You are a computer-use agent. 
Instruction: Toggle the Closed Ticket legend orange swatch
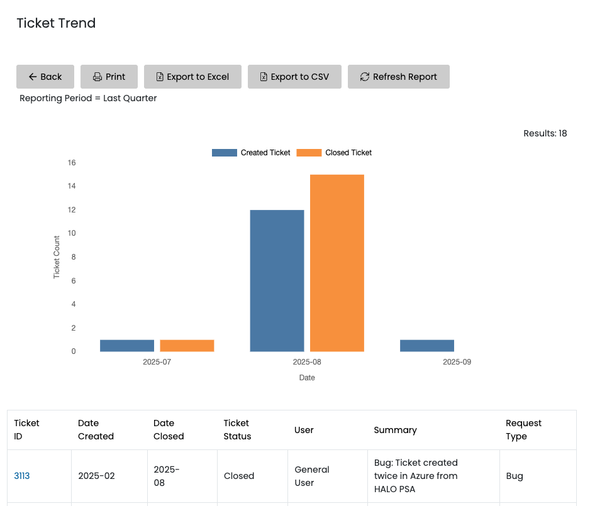click(309, 153)
